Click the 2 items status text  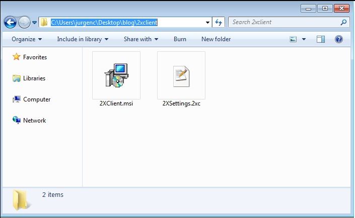[x=52, y=195]
